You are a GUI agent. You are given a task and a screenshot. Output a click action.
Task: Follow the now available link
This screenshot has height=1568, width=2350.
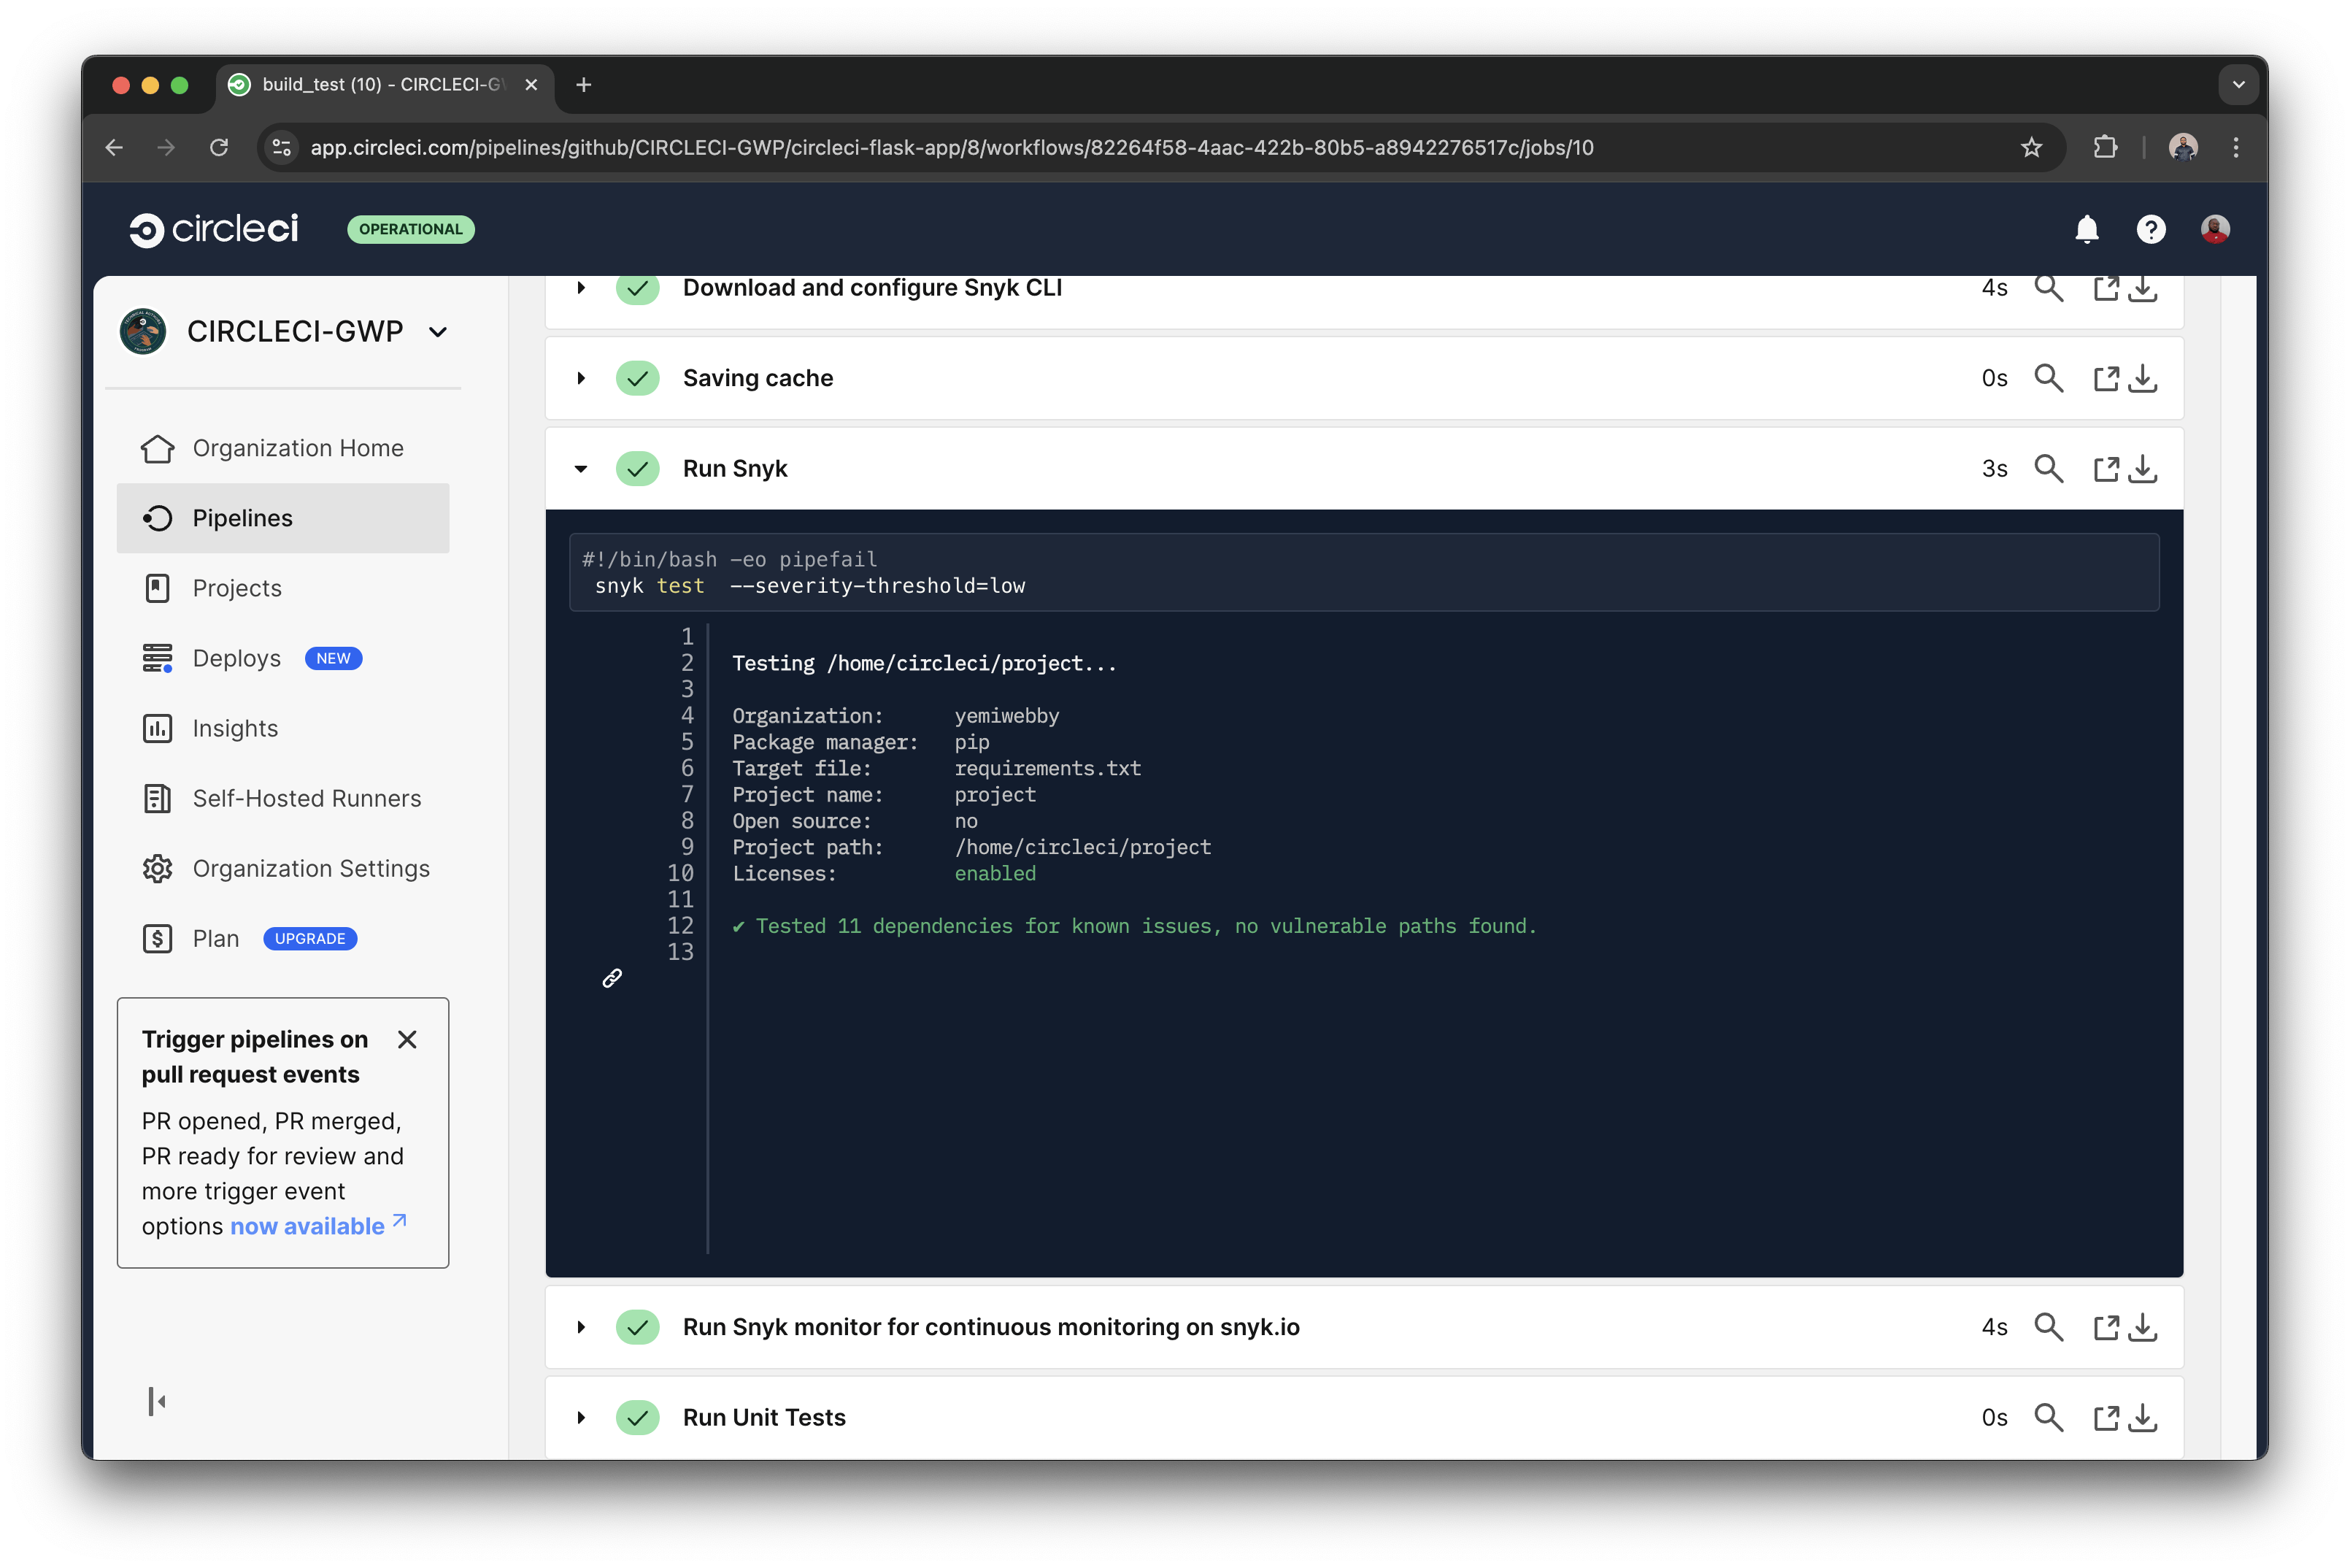click(x=305, y=1225)
